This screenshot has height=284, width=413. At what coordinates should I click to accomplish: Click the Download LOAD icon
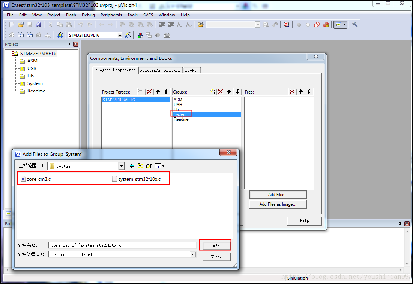(60, 35)
